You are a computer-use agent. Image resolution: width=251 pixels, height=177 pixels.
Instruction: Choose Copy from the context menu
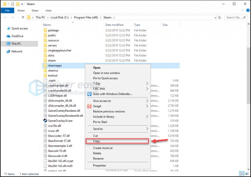(118, 141)
